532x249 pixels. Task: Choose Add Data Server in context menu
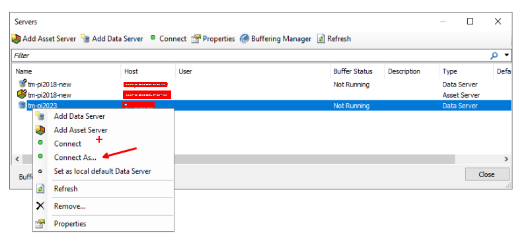(103, 116)
